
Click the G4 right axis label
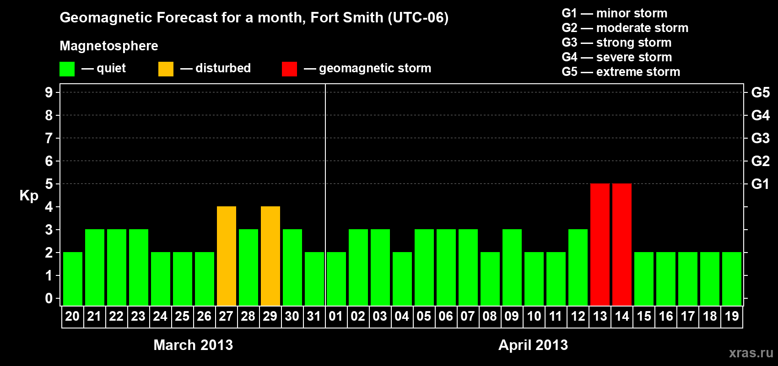tap(761, 115)
